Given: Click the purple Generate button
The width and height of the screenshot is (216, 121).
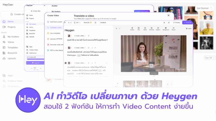Looking at the screenshot, I should point(188,22).
